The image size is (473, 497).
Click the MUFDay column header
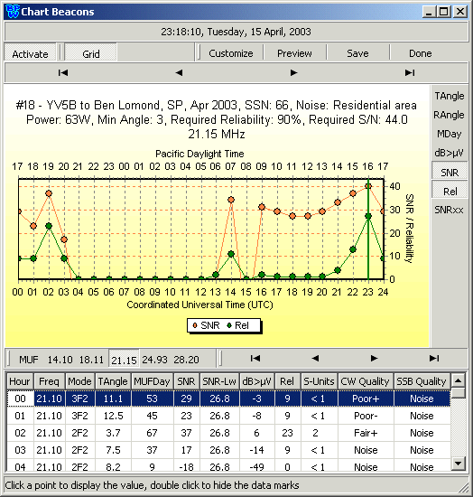coord(153,381)
